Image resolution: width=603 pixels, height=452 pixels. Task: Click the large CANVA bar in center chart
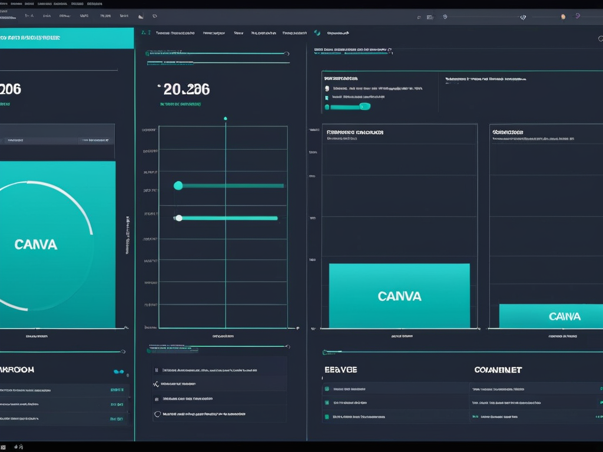click(399, 295)
